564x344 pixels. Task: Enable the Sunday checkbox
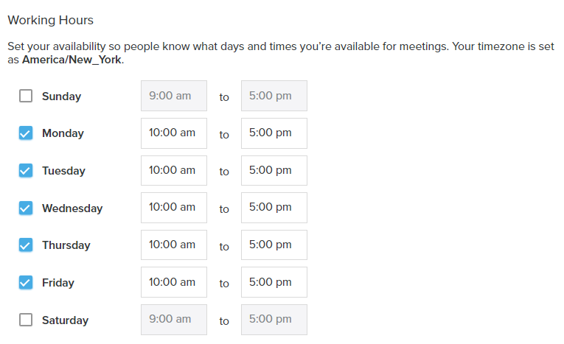click(x=26, y=96)
